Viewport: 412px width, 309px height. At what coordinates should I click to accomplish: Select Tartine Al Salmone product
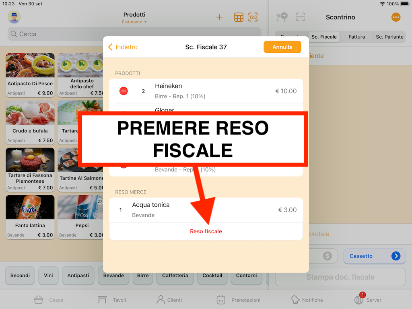click(80, 169)
